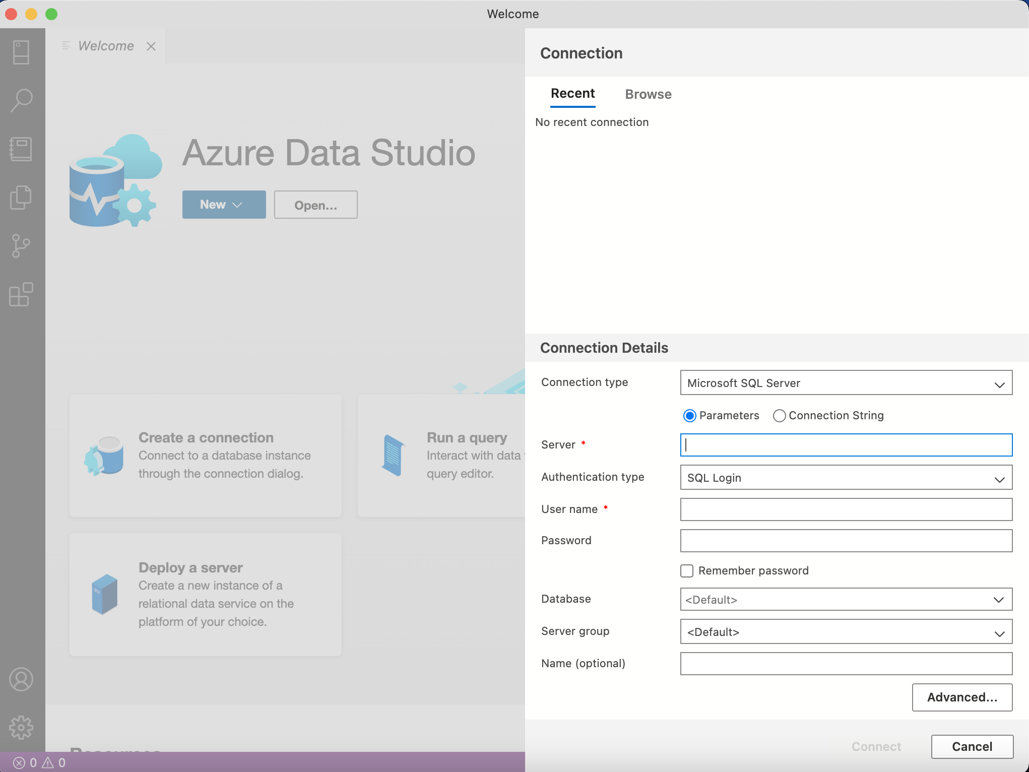Enable Remember password checkbox

(687, 571)
